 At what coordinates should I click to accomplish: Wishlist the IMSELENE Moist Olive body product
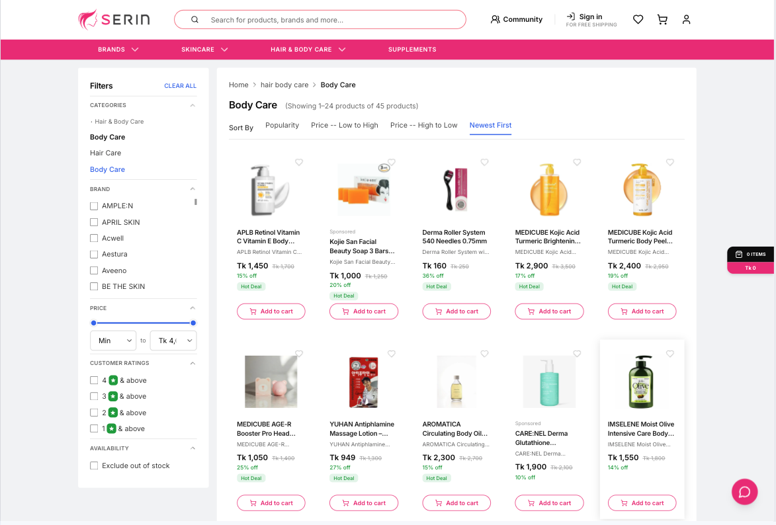point(670,354)
